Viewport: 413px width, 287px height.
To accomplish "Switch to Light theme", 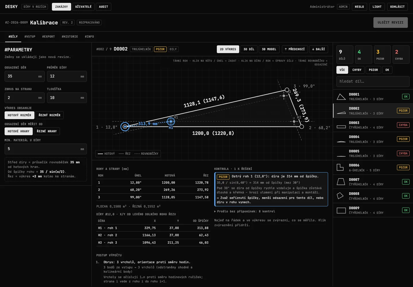I will point(377,7).
